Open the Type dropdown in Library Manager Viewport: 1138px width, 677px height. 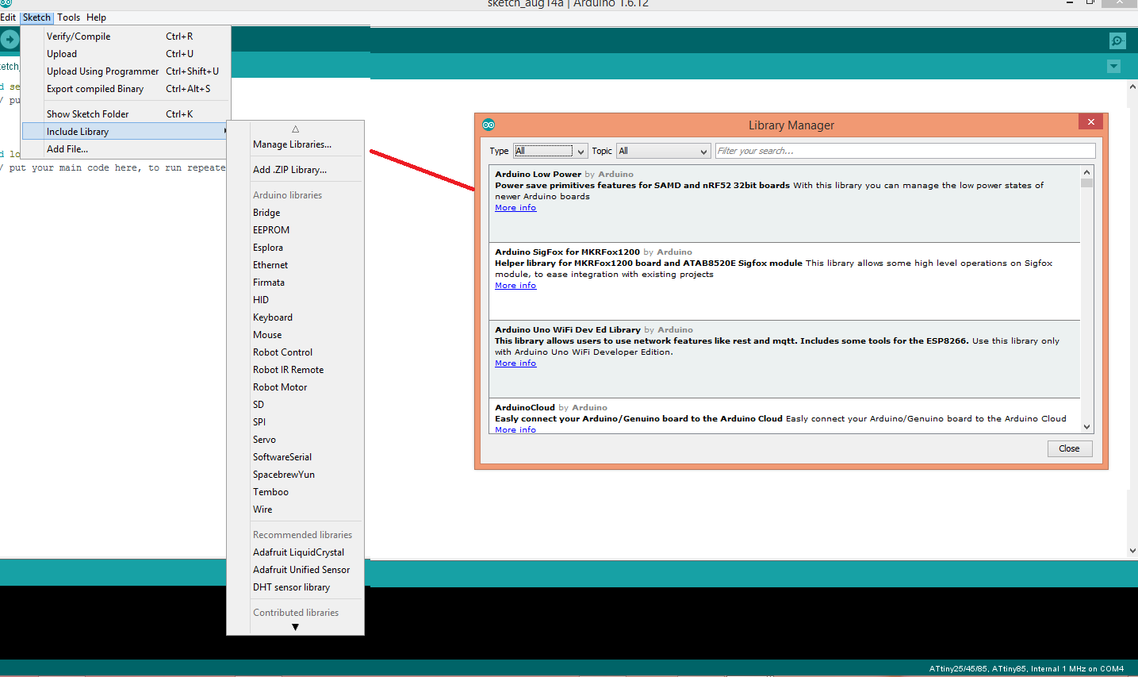click(550, 151)
